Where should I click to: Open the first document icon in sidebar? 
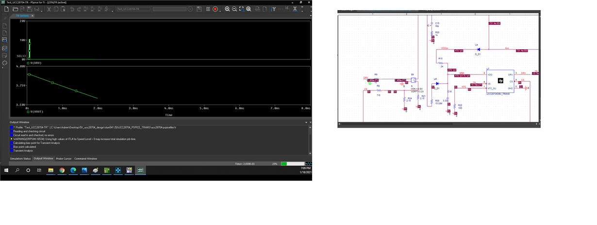coord(4,25)
